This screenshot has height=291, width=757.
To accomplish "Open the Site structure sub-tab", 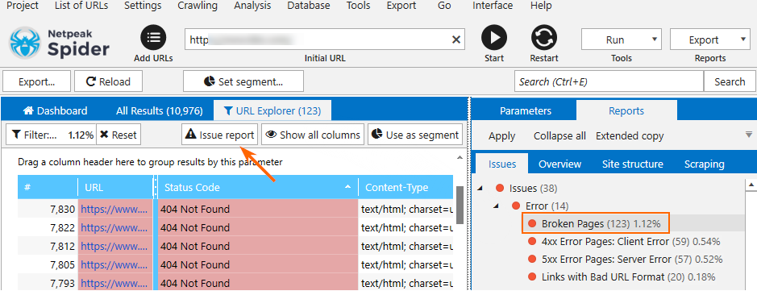I will 632,164.
